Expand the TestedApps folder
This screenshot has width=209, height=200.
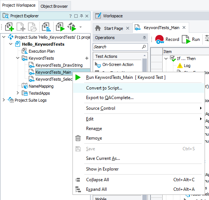(18, 93)
